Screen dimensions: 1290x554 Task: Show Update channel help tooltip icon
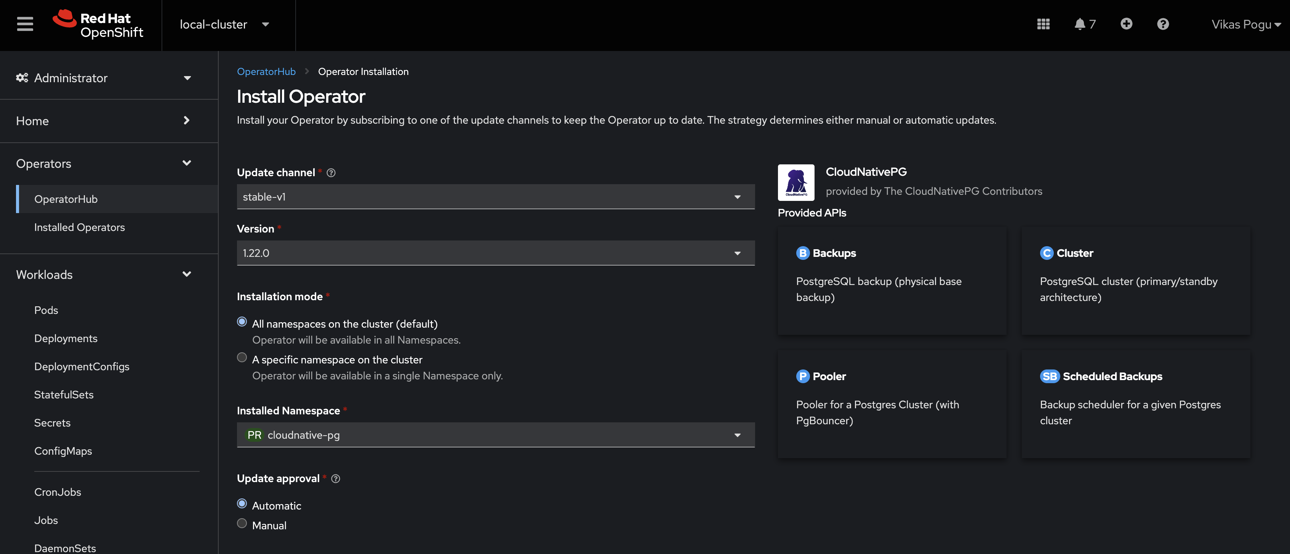[x=331, y=172]
